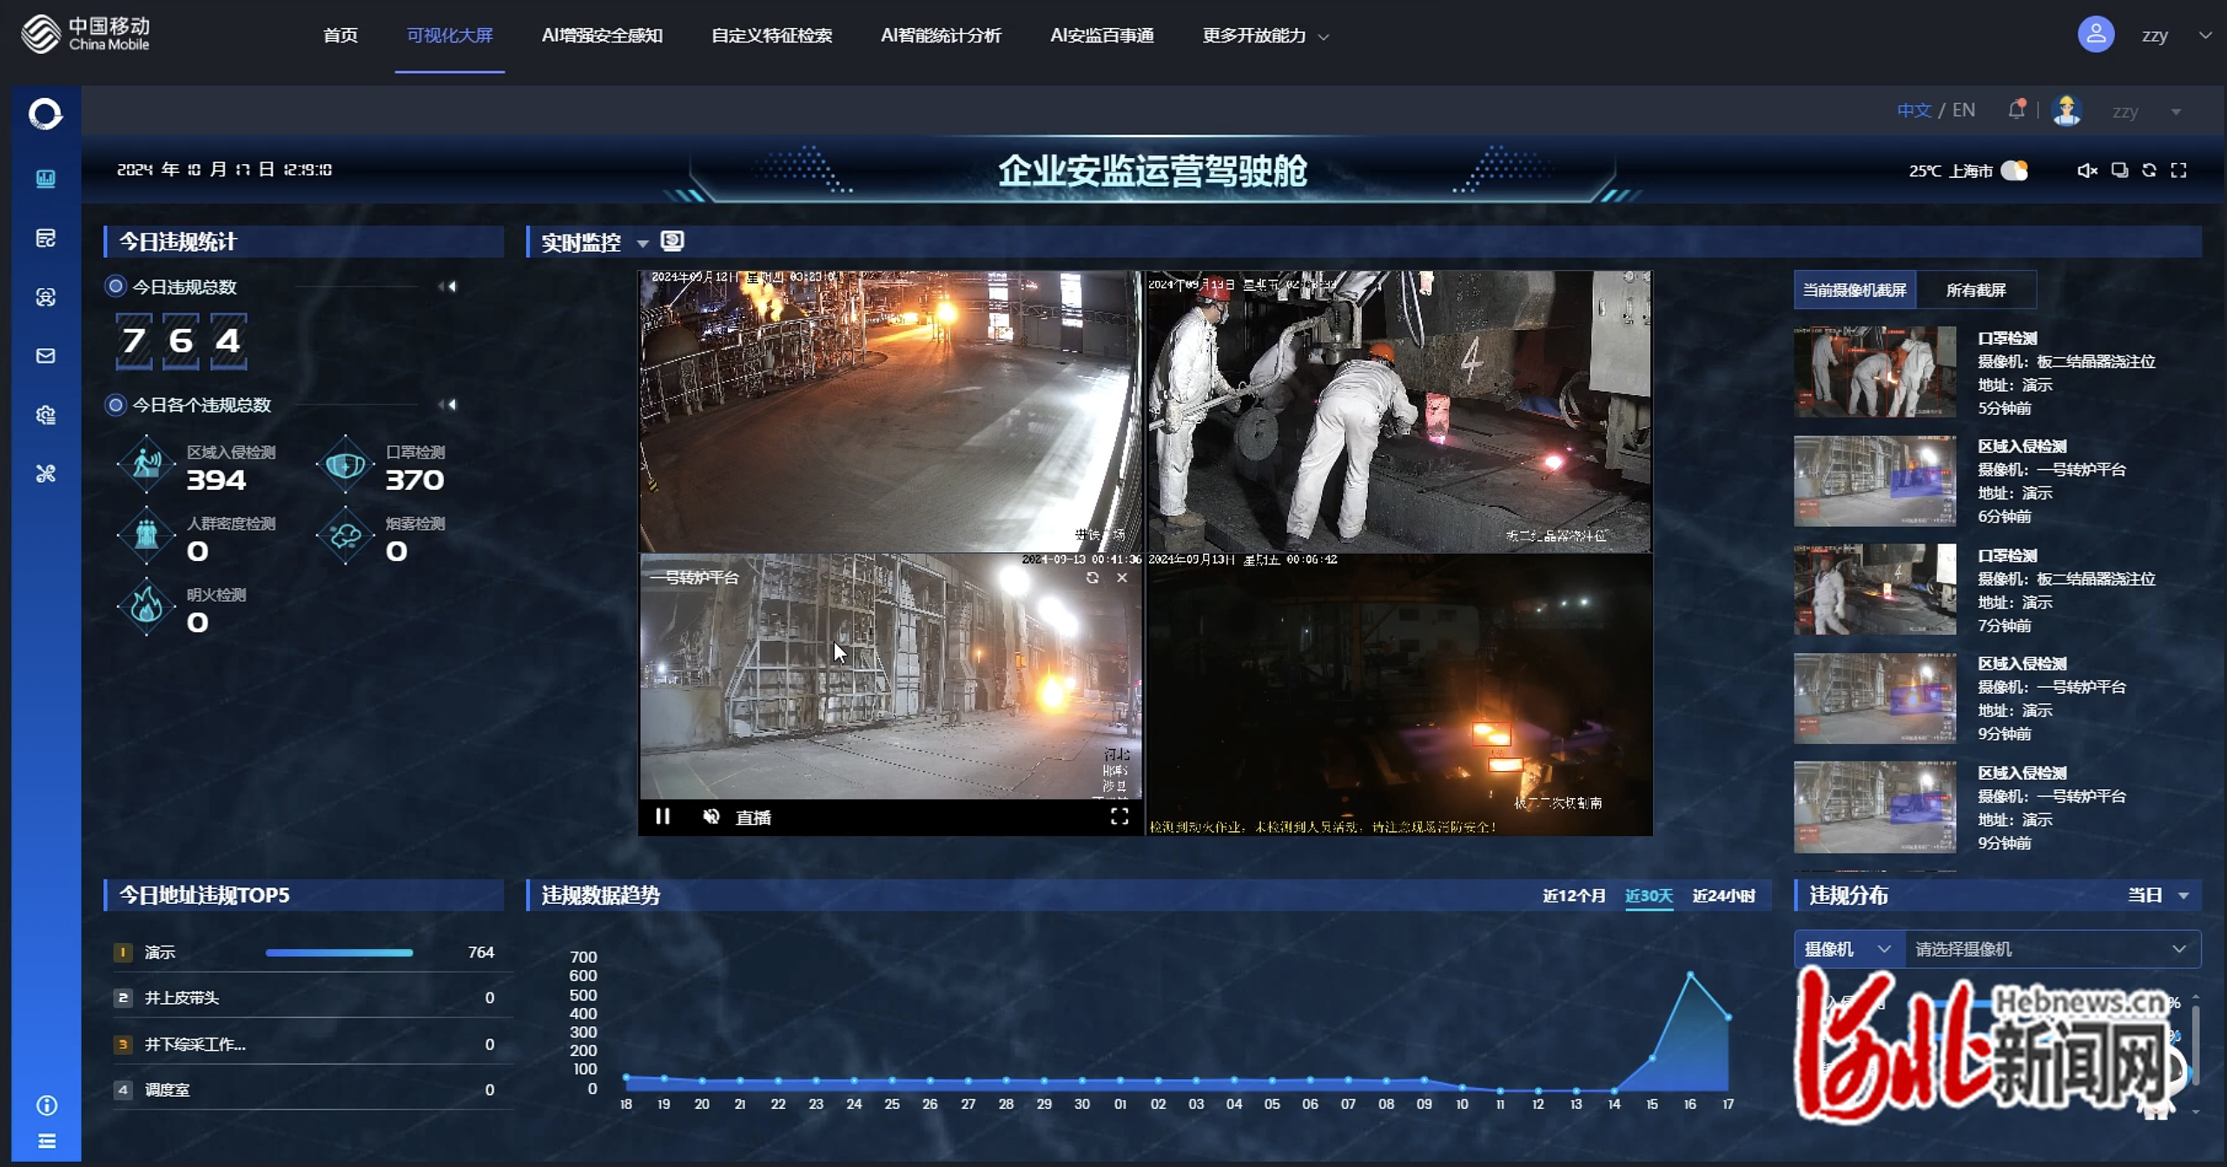
Task: Open AI智能统计分析 in navigation
Action: point(941,36)
